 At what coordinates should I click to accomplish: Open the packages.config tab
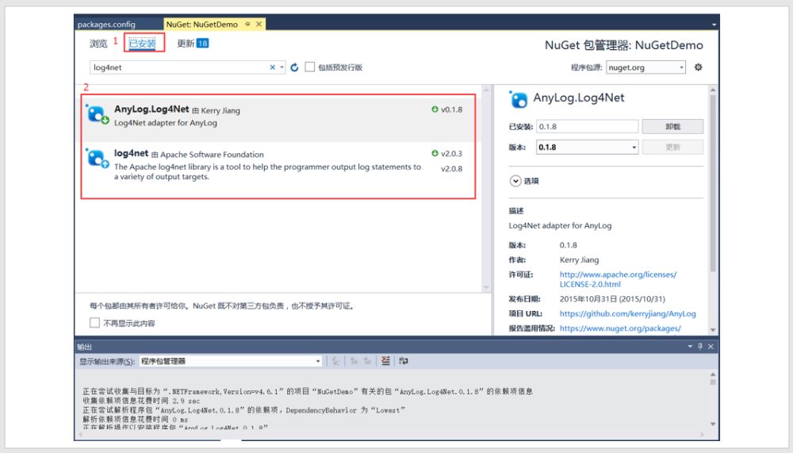coord(106,25)
